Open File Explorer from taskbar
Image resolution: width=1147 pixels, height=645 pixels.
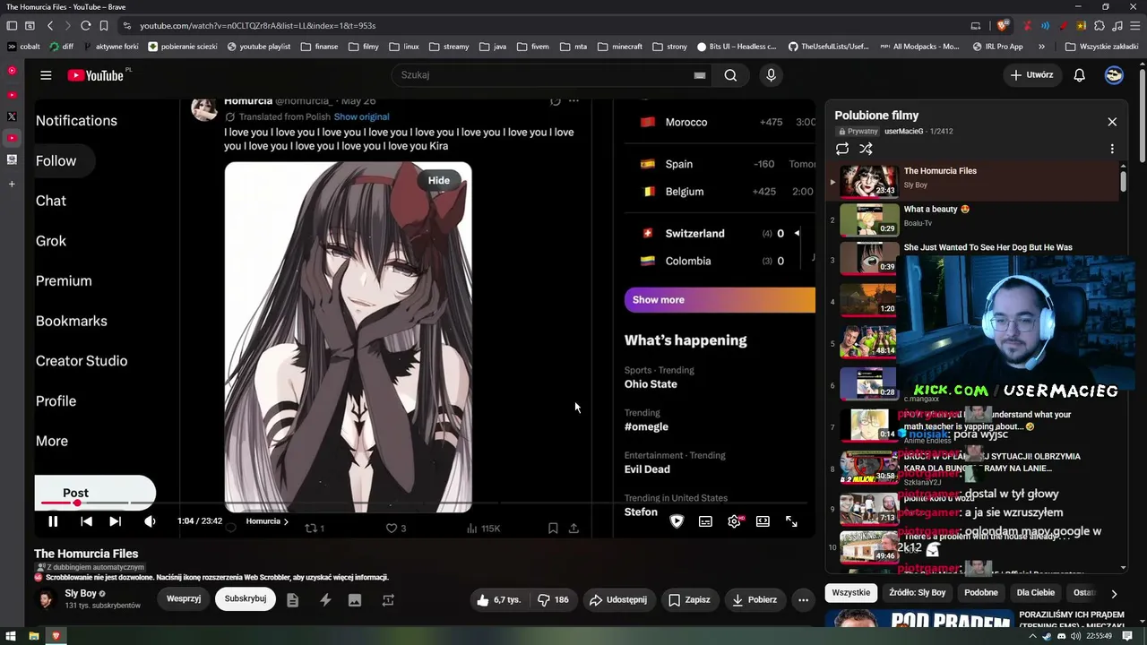click(34, 636)
